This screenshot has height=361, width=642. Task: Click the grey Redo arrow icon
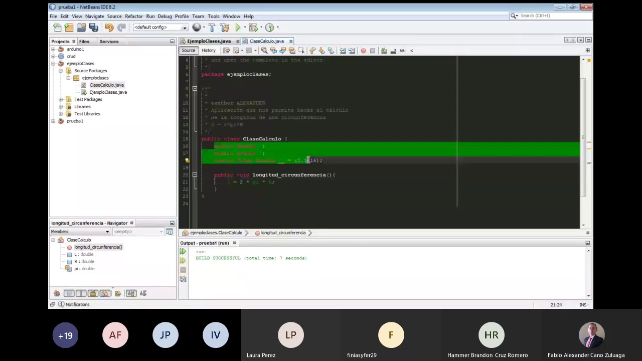tap(121, 28)
